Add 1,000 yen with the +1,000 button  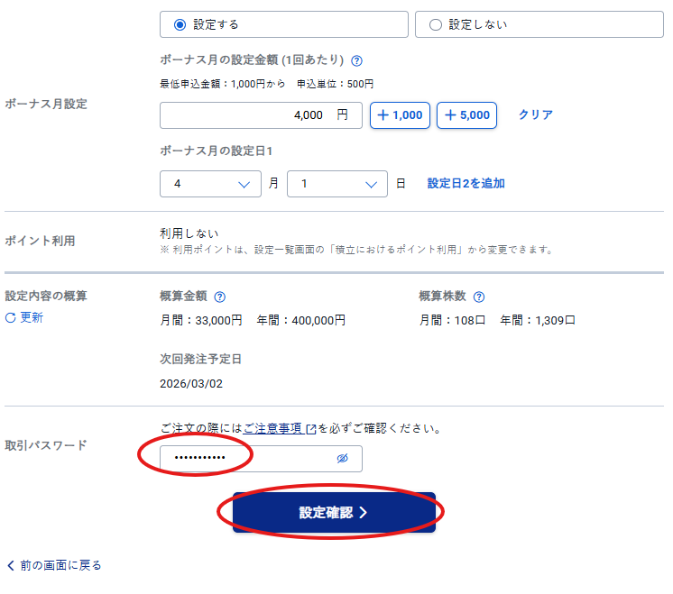tap(400, 115)
